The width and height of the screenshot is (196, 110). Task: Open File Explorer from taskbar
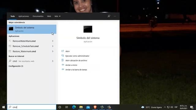point(81,107)
